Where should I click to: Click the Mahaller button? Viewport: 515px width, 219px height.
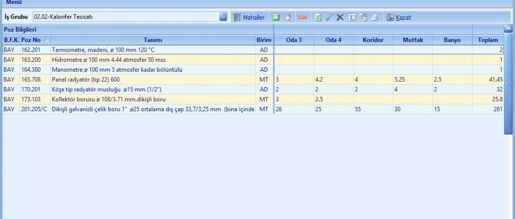point(249,18)
